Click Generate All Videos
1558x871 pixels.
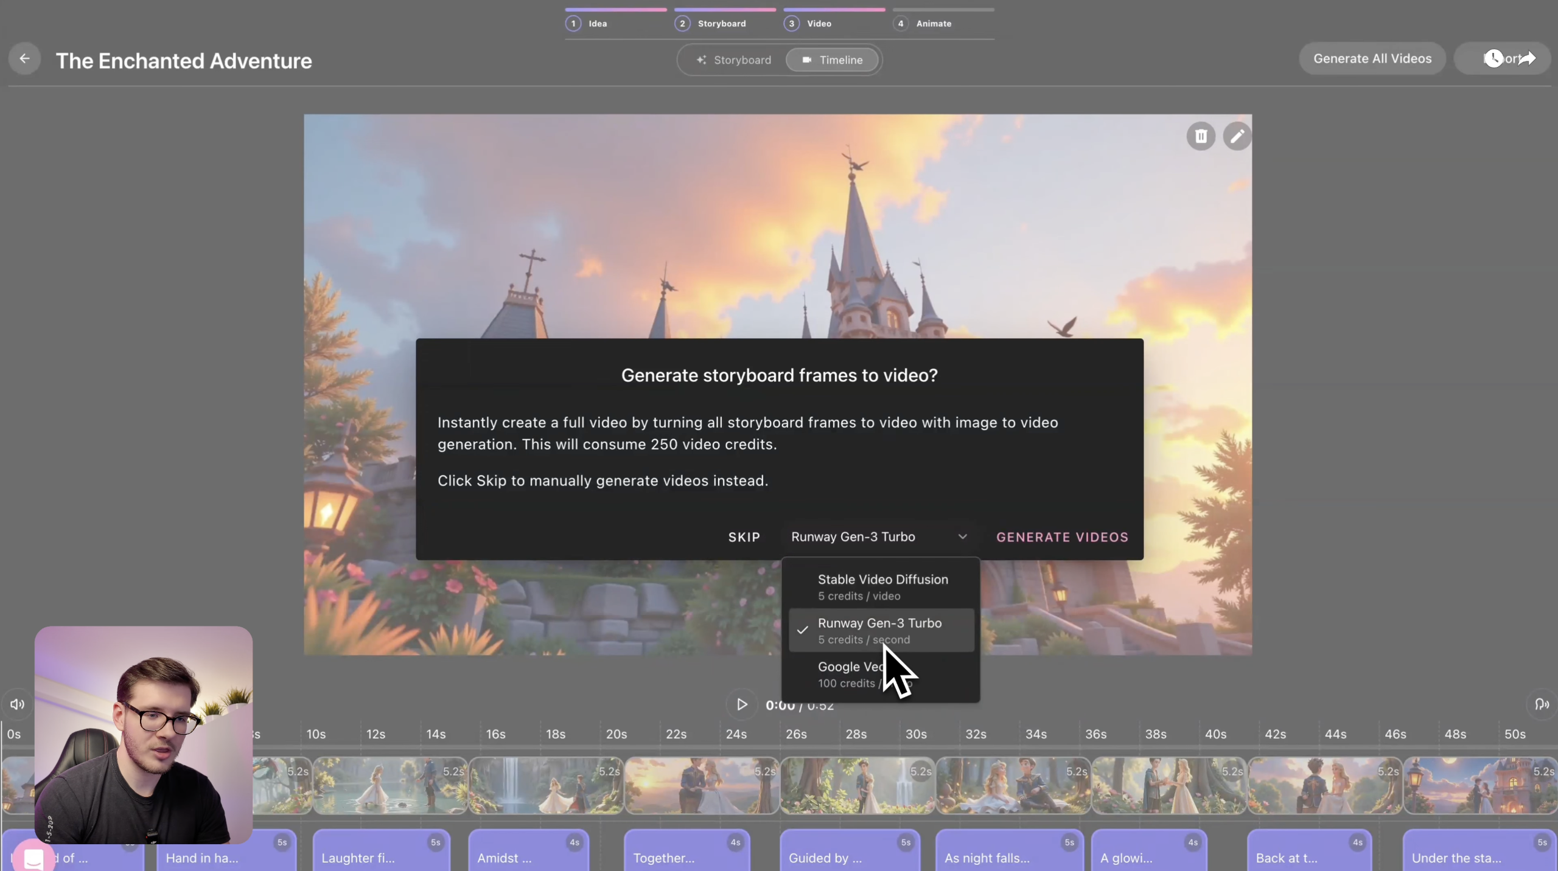coord(1372,58)
